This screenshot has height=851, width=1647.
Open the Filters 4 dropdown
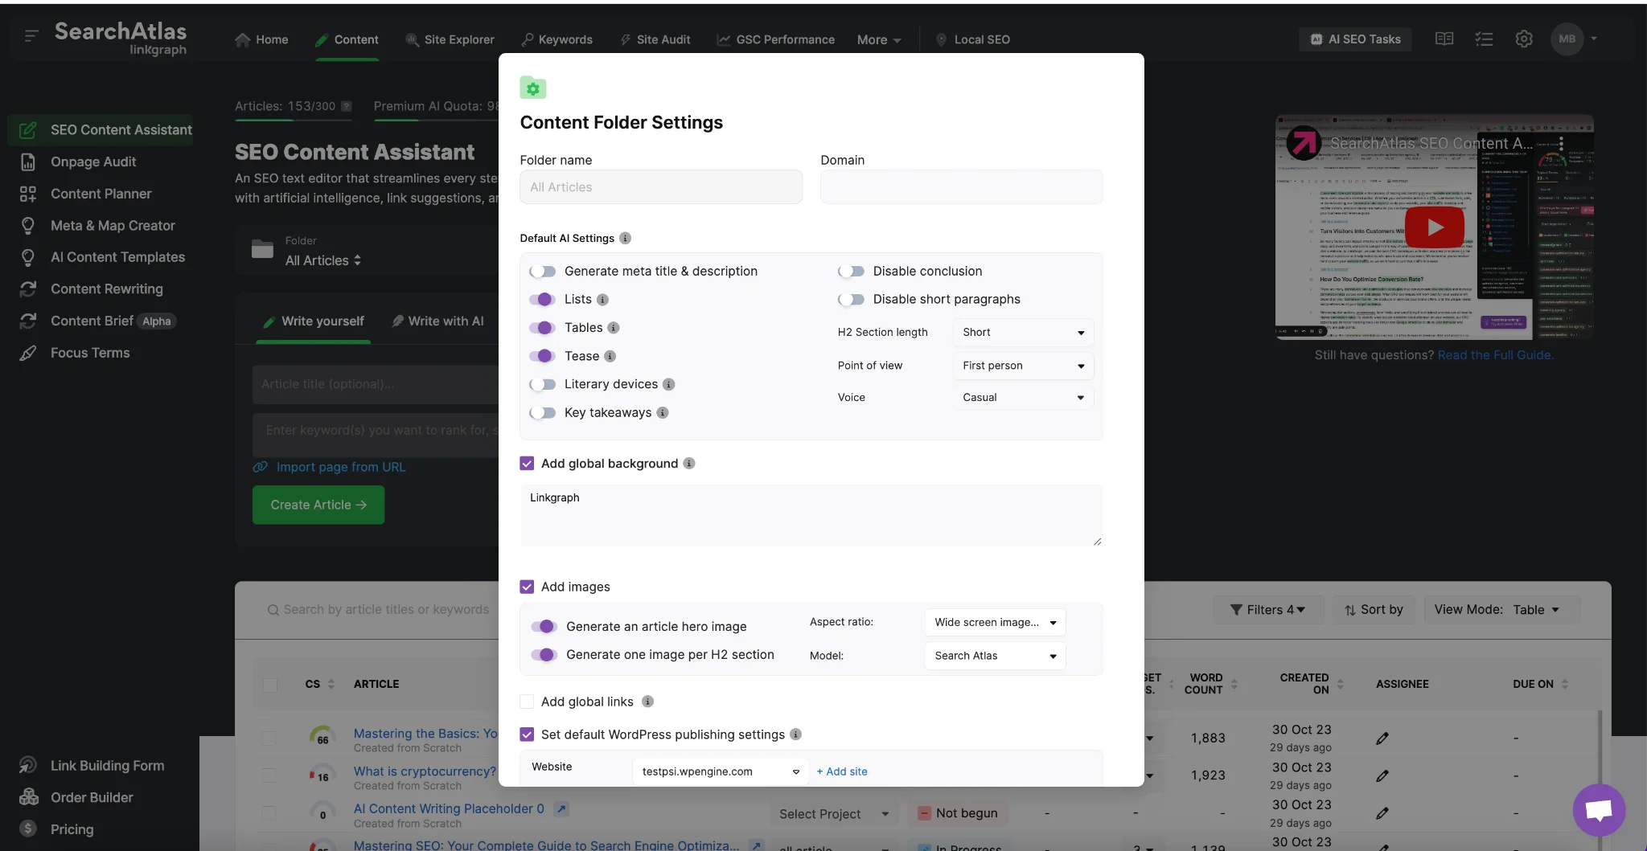(x=1267, y=610)
